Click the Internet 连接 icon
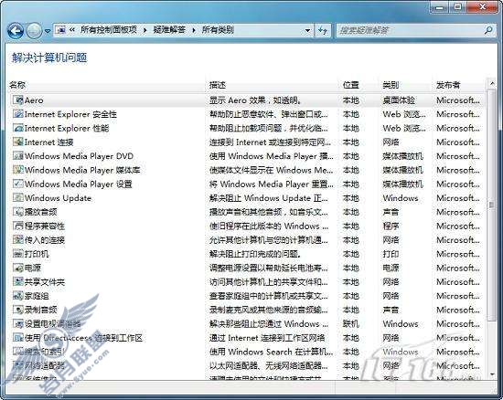Image resolution: width=503 pixels, height=400 pixels. 18,142
